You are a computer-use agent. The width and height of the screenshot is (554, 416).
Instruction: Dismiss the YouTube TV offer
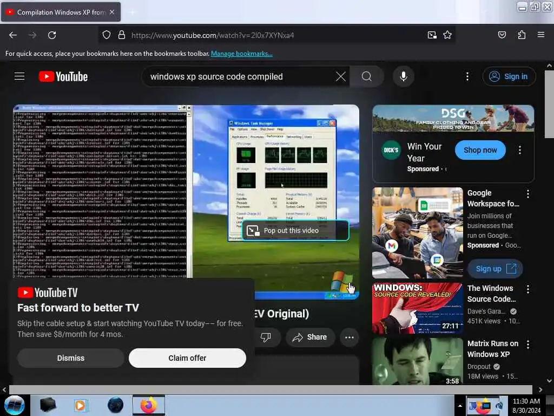(71, 358)
